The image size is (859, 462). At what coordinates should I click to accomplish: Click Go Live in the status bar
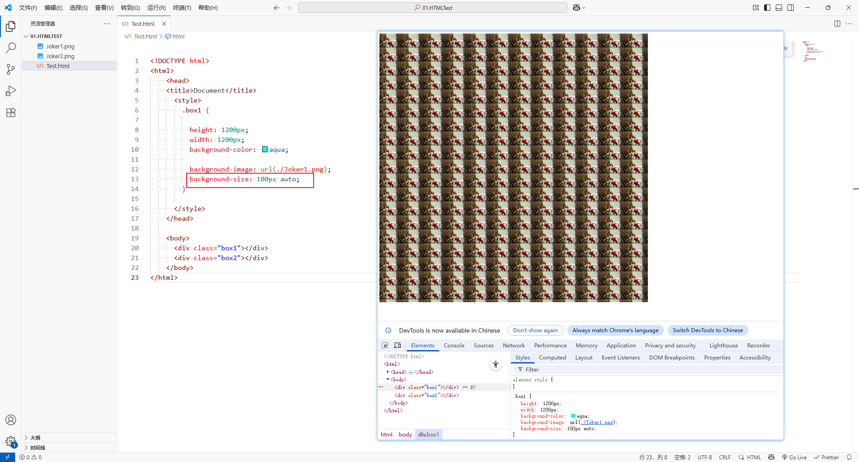coord(794,457)
